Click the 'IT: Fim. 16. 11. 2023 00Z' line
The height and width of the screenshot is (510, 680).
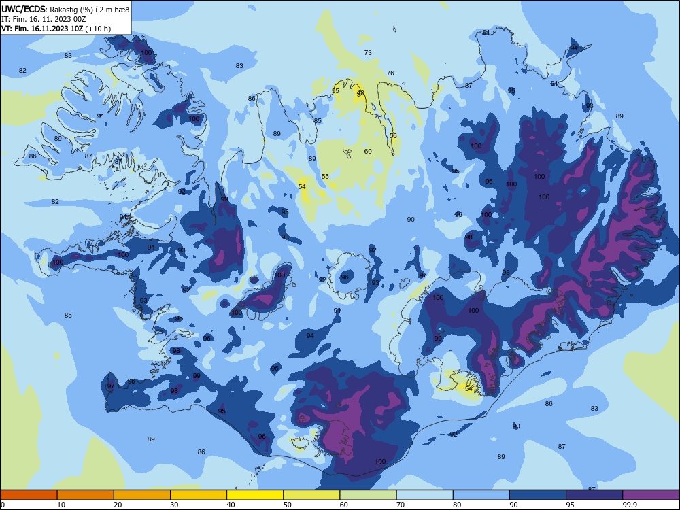click(44, 19)
